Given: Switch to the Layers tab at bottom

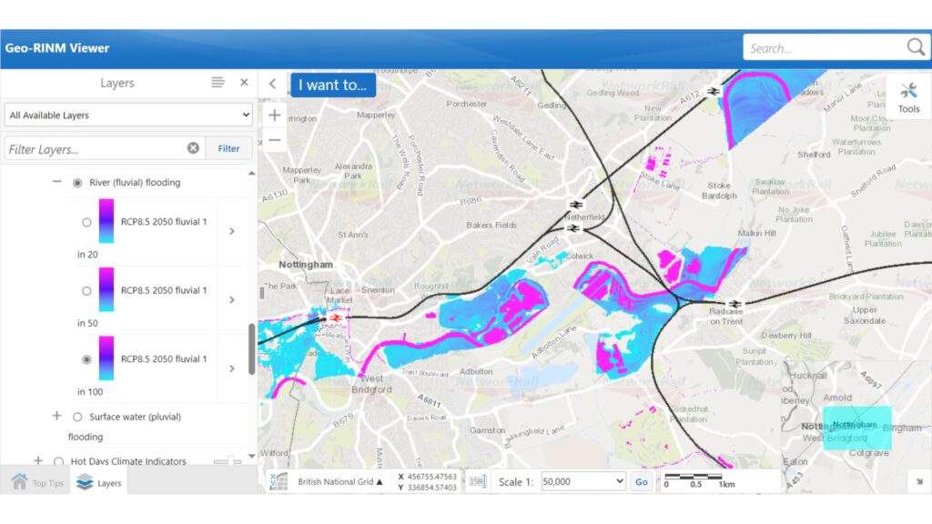Looking at the screenshot, I should click(98, 482).
